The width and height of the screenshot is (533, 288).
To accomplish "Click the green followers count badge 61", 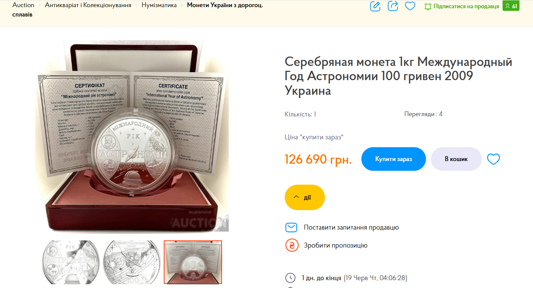I will coord(511,6).
